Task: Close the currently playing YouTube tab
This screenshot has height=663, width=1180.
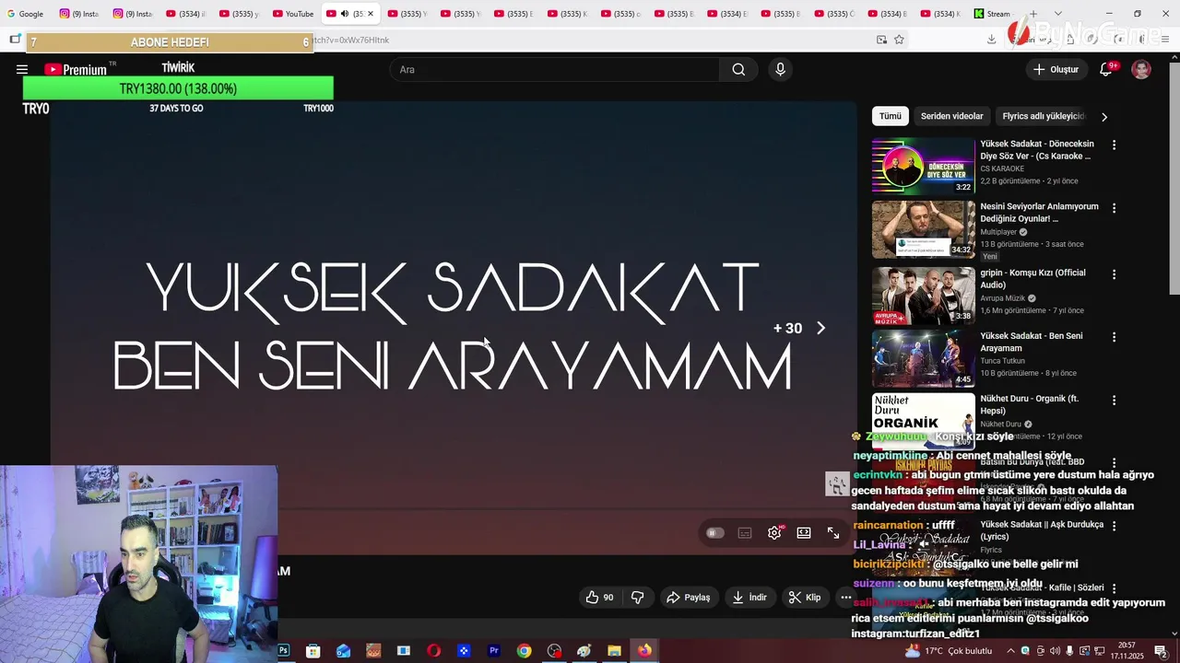Action: (x=371, y=14)
